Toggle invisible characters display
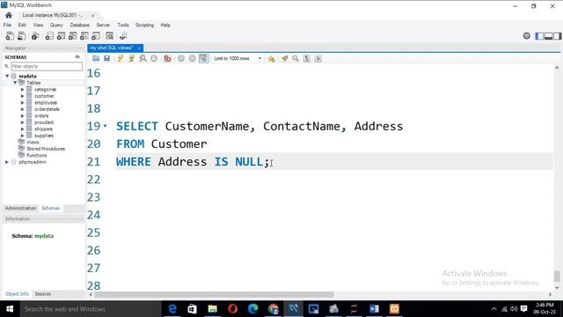Viewport: 563px width, 317px height. click(x=307, y=58)
